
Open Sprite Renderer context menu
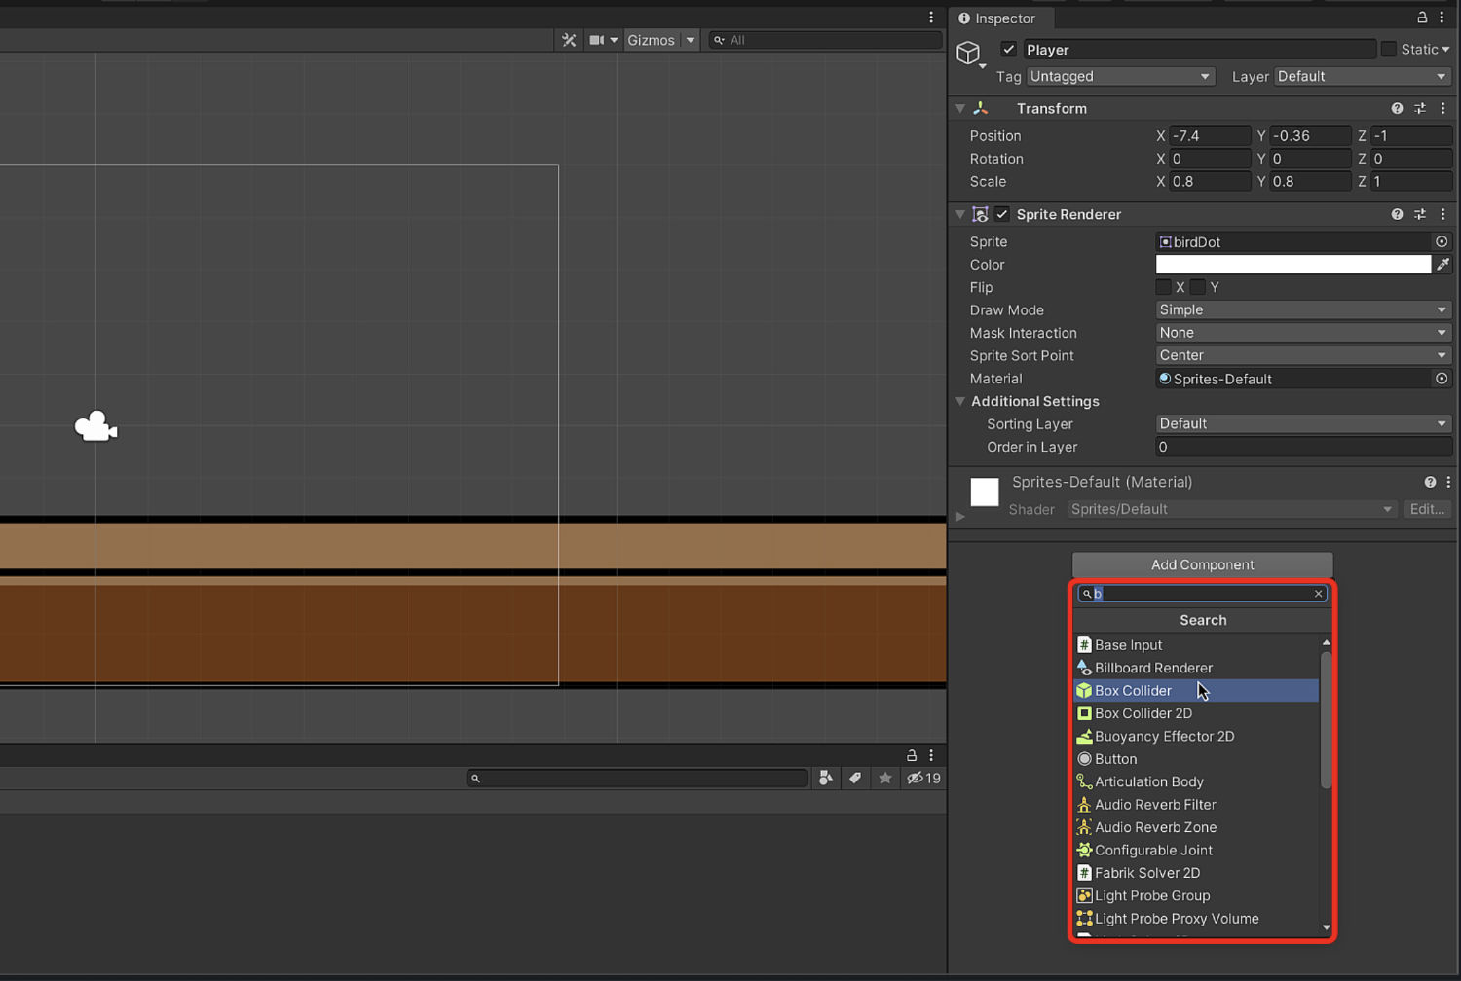click(1442, 215)
